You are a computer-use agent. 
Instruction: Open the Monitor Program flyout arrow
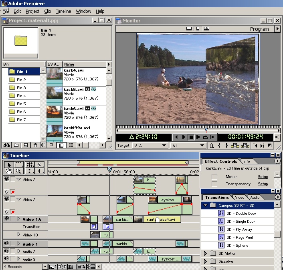click(277, 29)
